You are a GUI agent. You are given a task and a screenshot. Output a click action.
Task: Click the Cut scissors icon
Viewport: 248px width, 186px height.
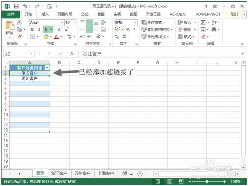click(x=19, y=22)
